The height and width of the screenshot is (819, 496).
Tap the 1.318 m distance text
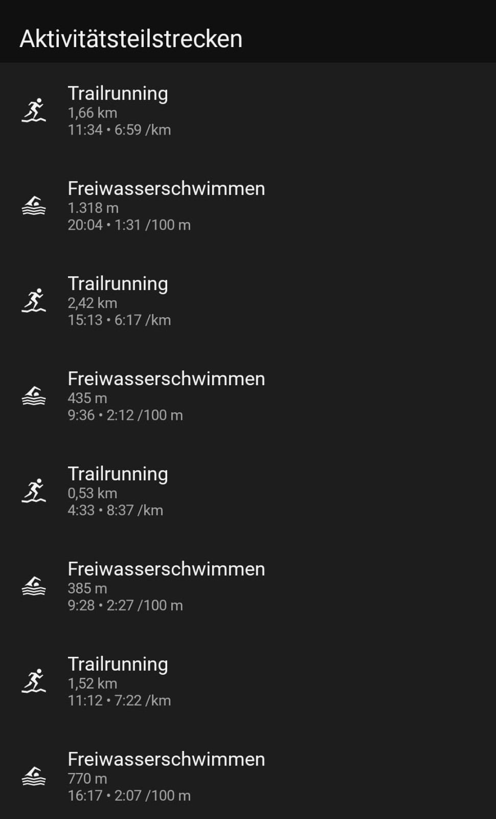pos(93,208)
